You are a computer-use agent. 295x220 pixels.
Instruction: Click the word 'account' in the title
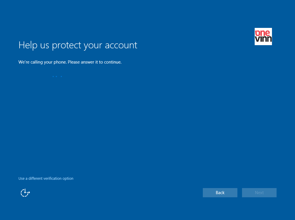point(121,45)
